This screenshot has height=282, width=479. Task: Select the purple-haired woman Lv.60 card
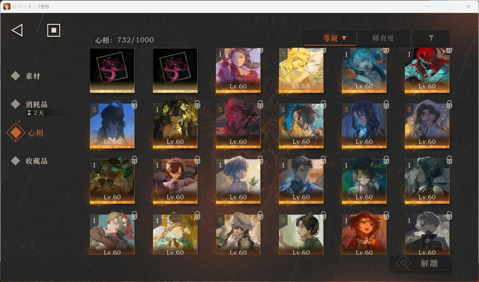click(x=238, y=70)
